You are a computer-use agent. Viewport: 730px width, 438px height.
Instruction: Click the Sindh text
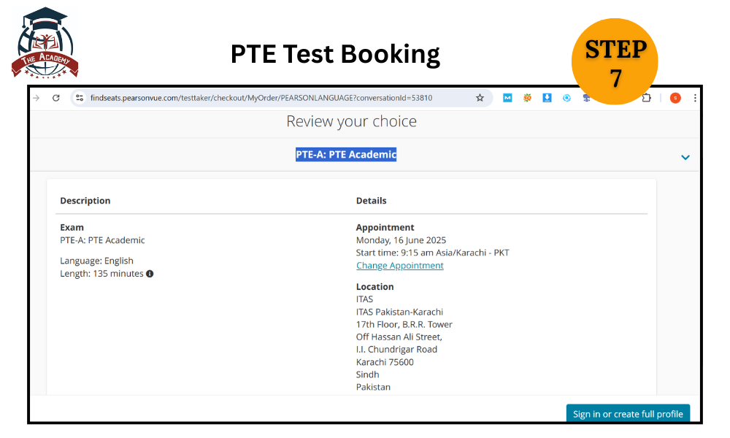(x=367, y=374)
